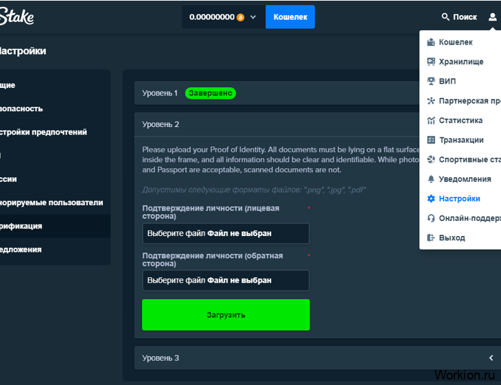Open the sidebar entry 'стройки предпочтений'

pos(56,132)
